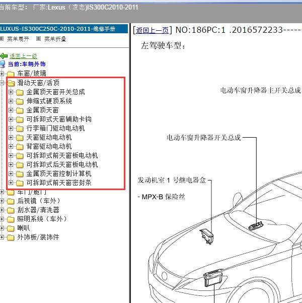302x303 pixels.
Task: Click the 菜单折叠 label
Action: (x=55, y=39)
